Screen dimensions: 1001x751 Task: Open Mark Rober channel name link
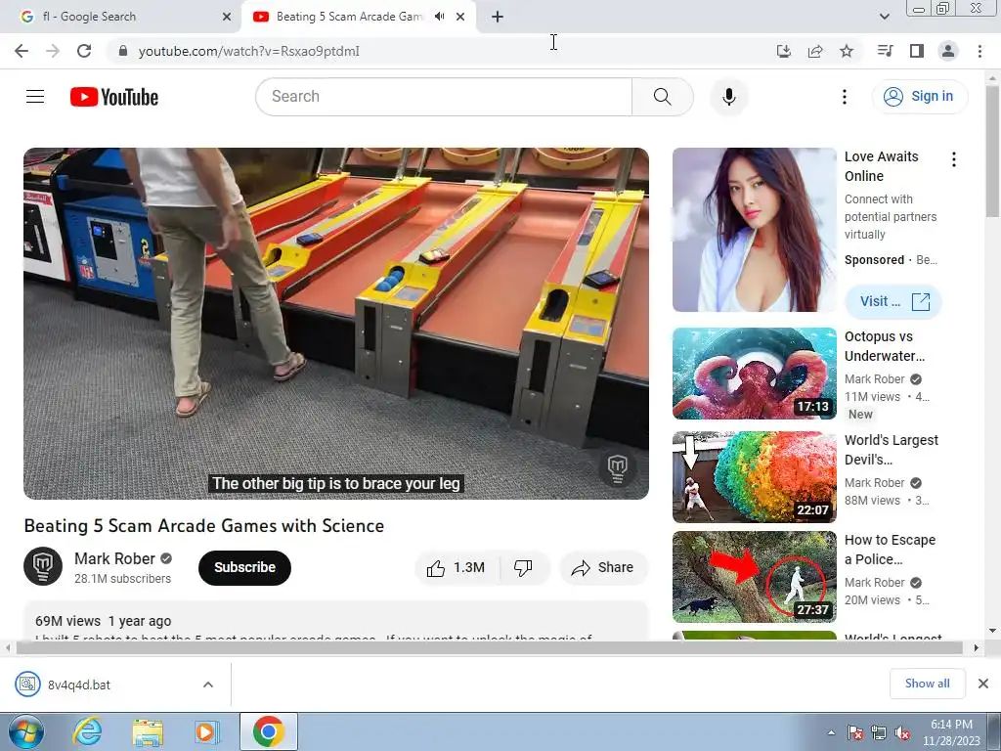click(x=115, y=558)
